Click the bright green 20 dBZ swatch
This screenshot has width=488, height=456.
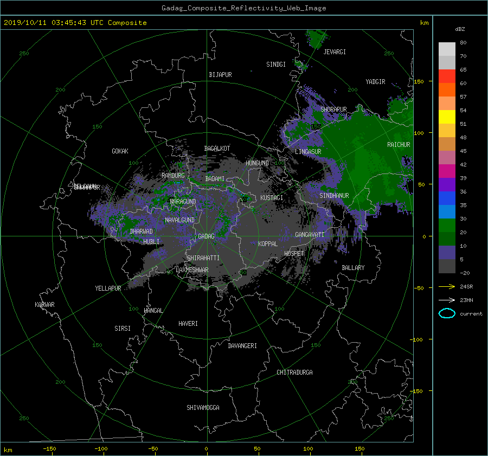click(447, 226)
